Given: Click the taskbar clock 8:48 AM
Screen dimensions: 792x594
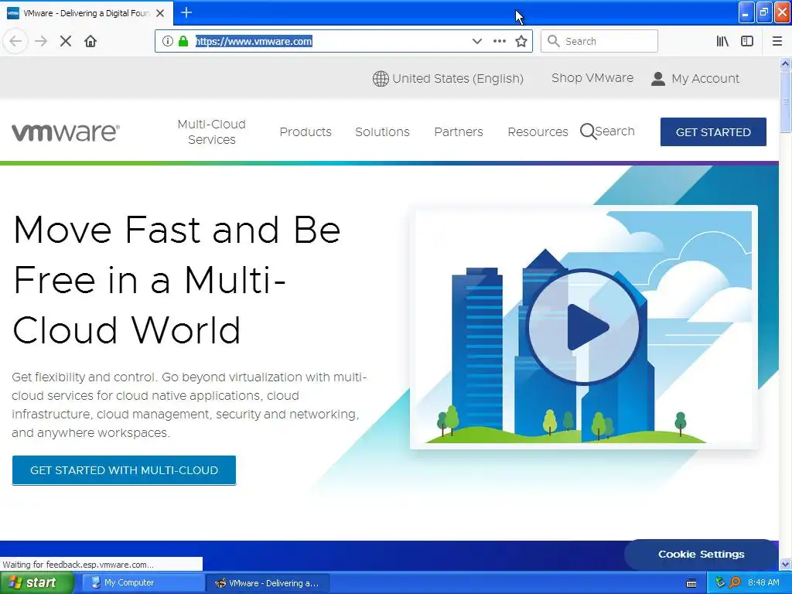Looking at the screenshot, I should (763, 582).
